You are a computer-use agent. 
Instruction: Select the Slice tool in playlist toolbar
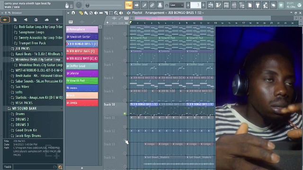click(106, 13)
